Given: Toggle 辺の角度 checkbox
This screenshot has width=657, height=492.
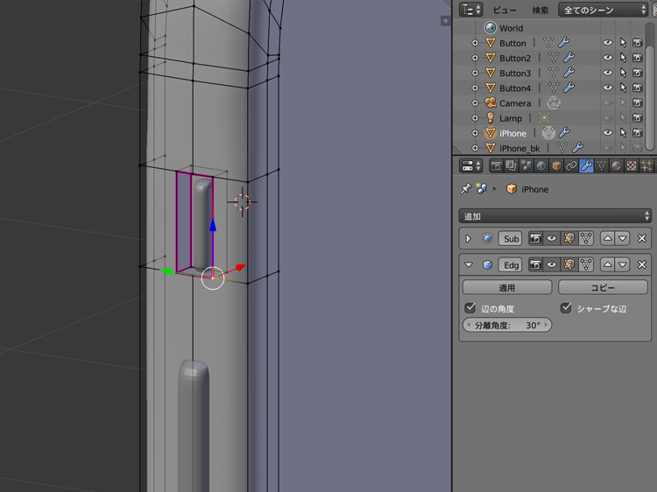Looking at the screenshot, I should tap(470, 308).
